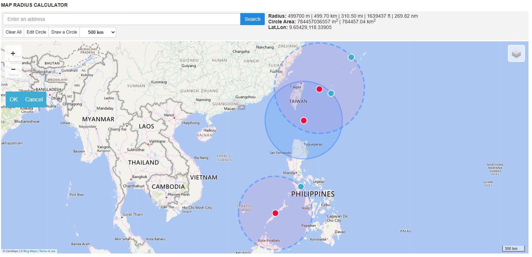
Task: Click the PHILIPPINES country label
Action: 313,194
